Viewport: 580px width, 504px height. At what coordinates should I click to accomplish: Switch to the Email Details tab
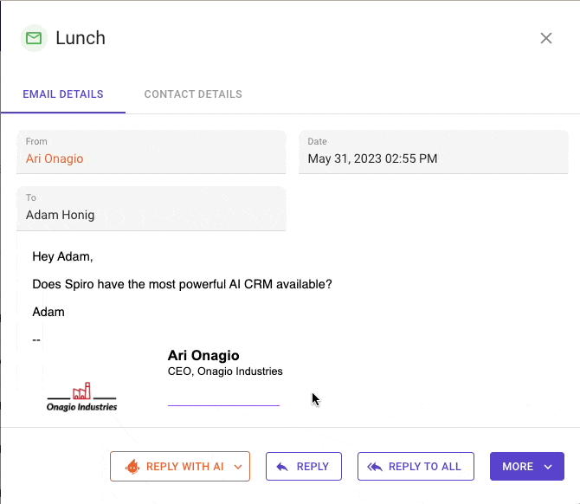point(63,94)
